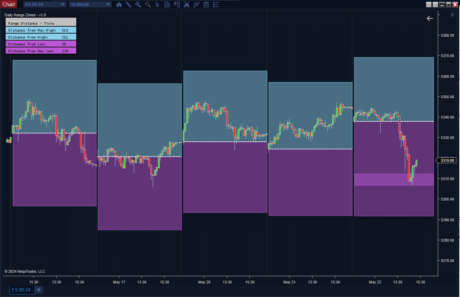Open the Indicators icon

(x=187, y=4)
